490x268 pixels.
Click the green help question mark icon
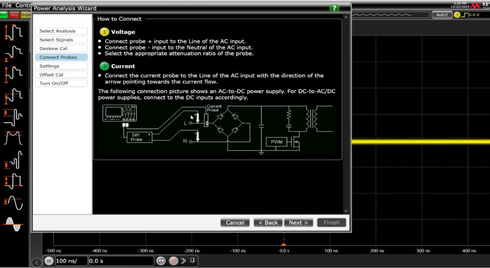coord(334,8)
